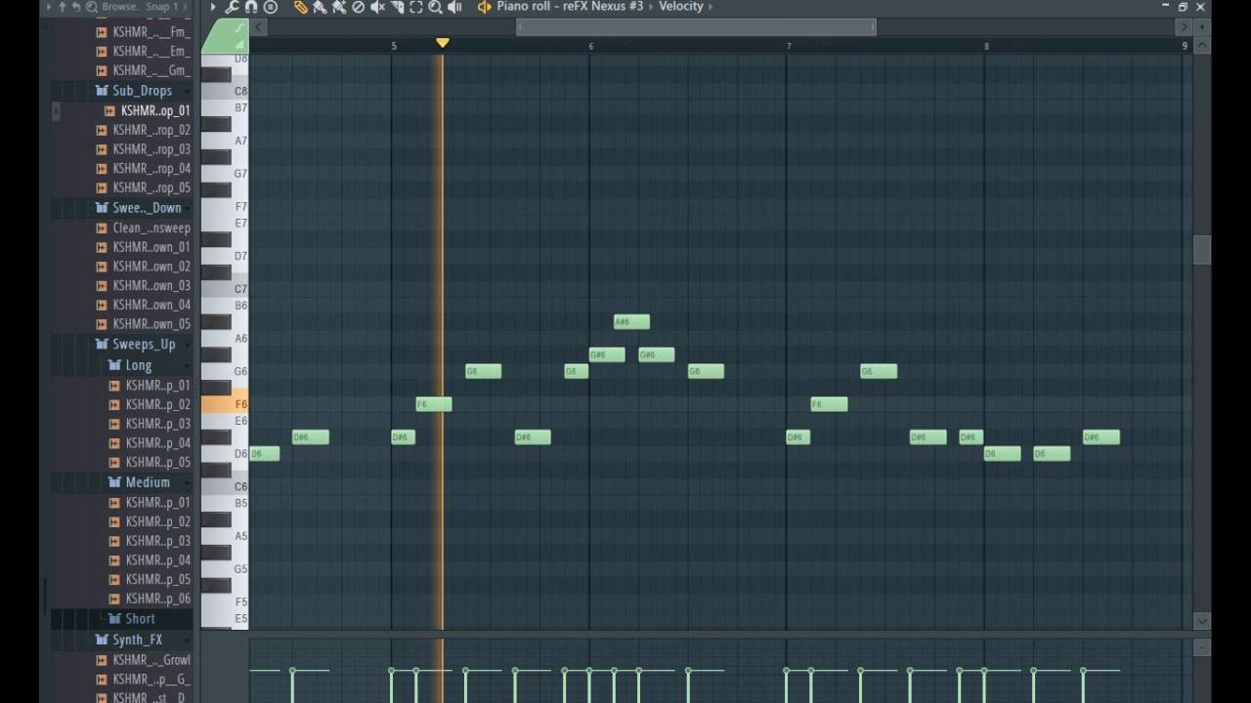The width and height of the screenshot is (1251, 703).
Task: Click the vertical scrollbar thumb
Action: [1202, 250]
